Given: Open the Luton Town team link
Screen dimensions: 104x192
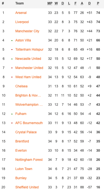Looking at the screenshot, I should tap(24, 169).
